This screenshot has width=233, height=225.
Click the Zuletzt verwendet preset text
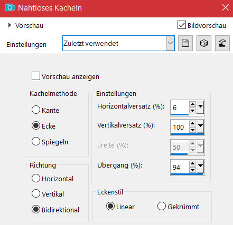pyautogui.click(x=91, y=43)
